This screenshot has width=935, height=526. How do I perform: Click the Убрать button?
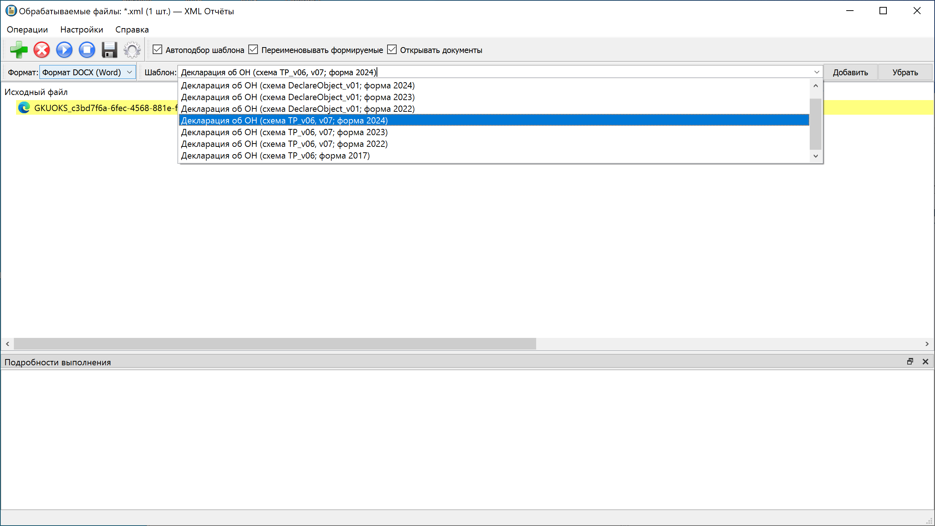[905, 72]
